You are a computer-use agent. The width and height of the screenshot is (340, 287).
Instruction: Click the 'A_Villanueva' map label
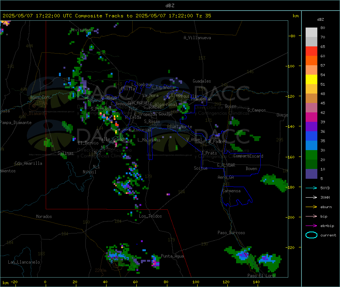pos(197,38)
